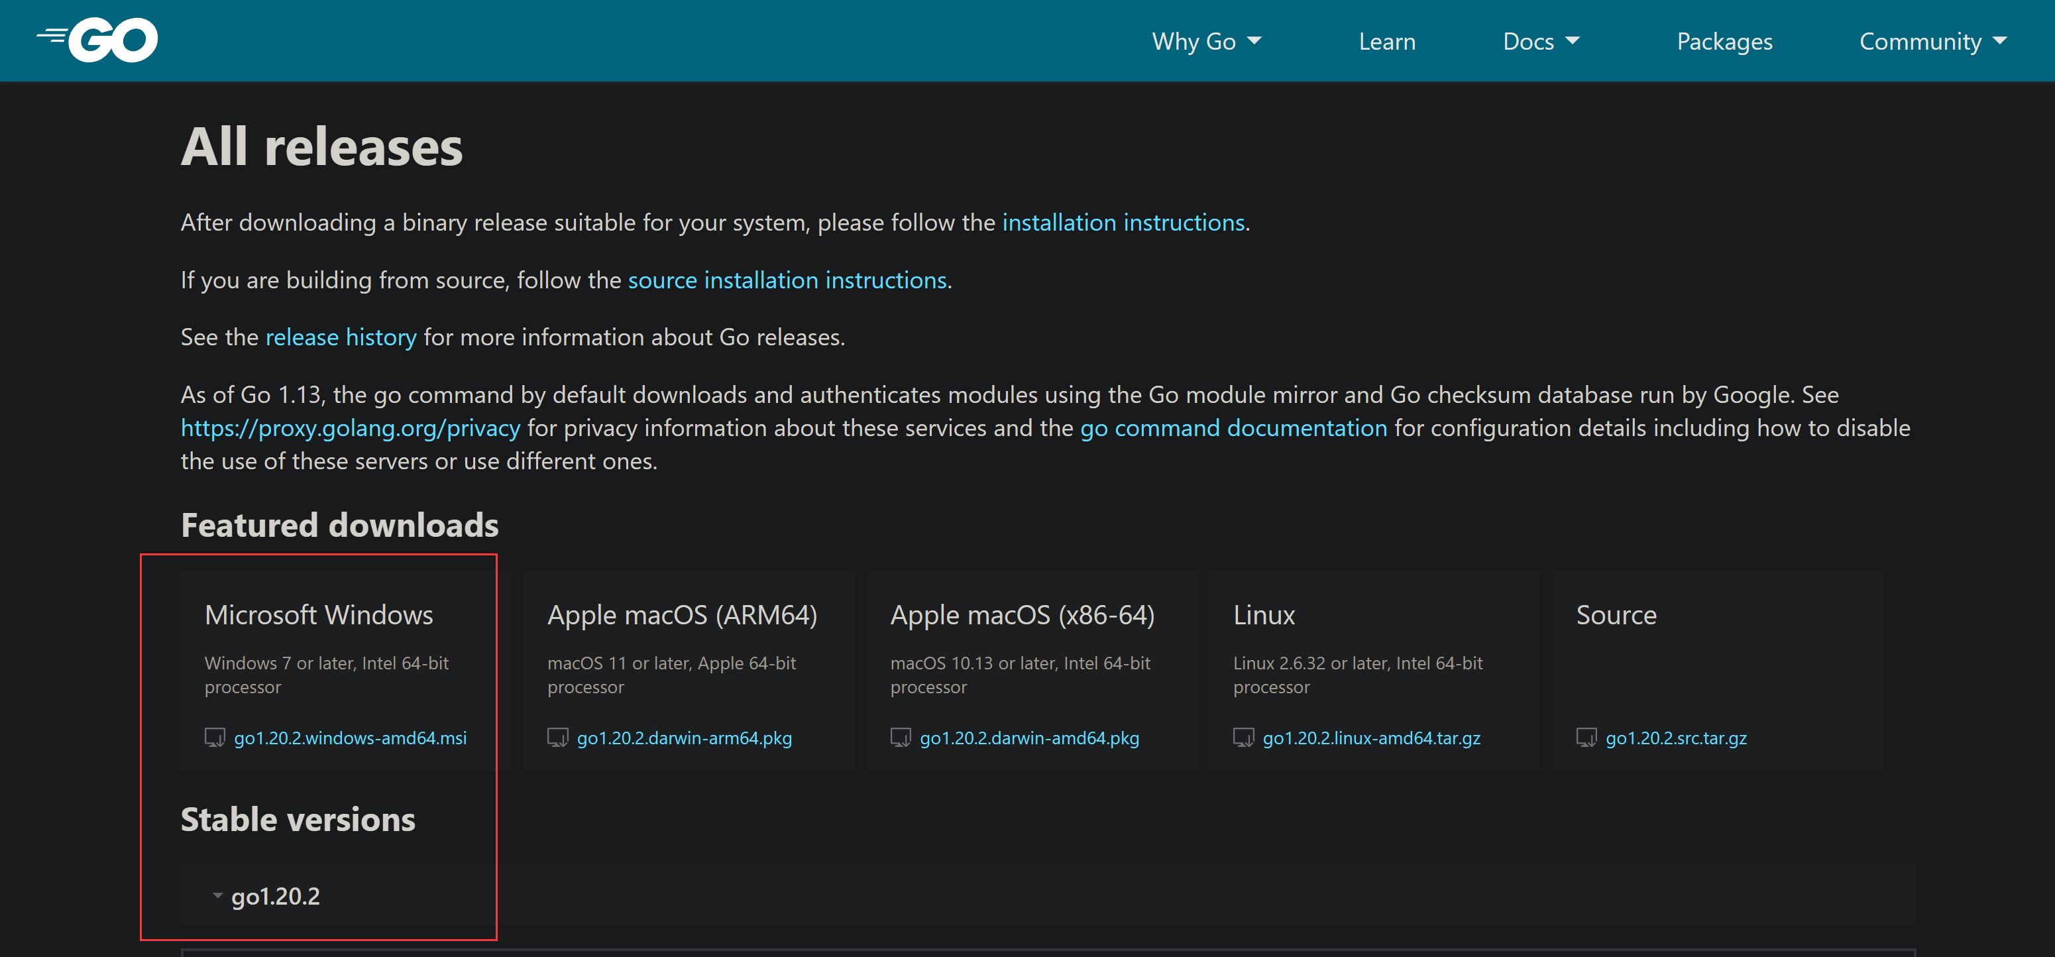Click download icon beside darwin-amd64.pkg
This screenshot has height=957, width=2055.
point(900,738)
